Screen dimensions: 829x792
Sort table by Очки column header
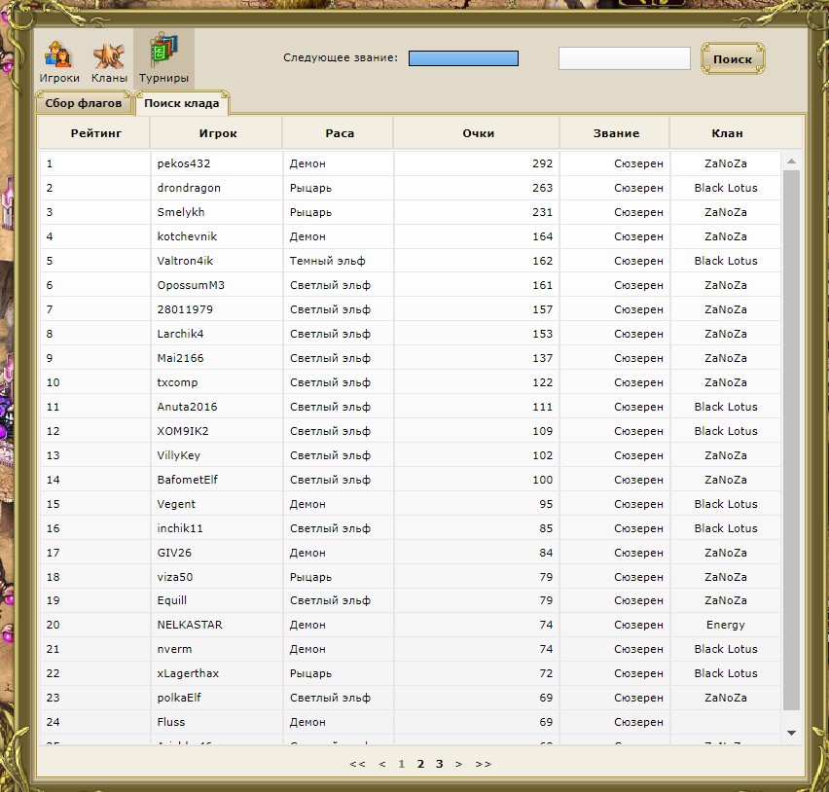(477, 133)
